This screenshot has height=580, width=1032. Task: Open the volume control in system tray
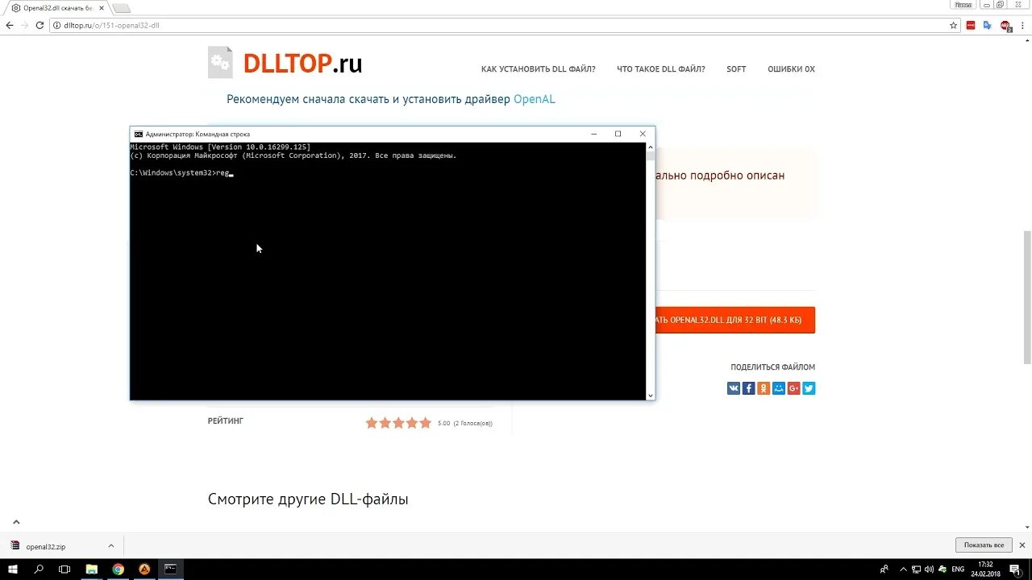(x=930, y=569)
